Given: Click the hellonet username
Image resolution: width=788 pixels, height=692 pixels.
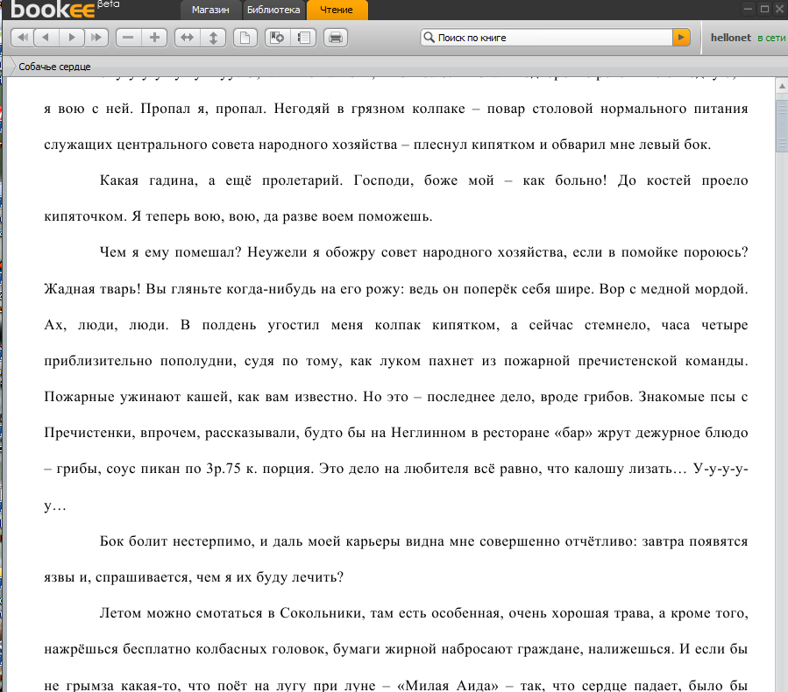Looking at the screenshot, I should tap(731, 38).
